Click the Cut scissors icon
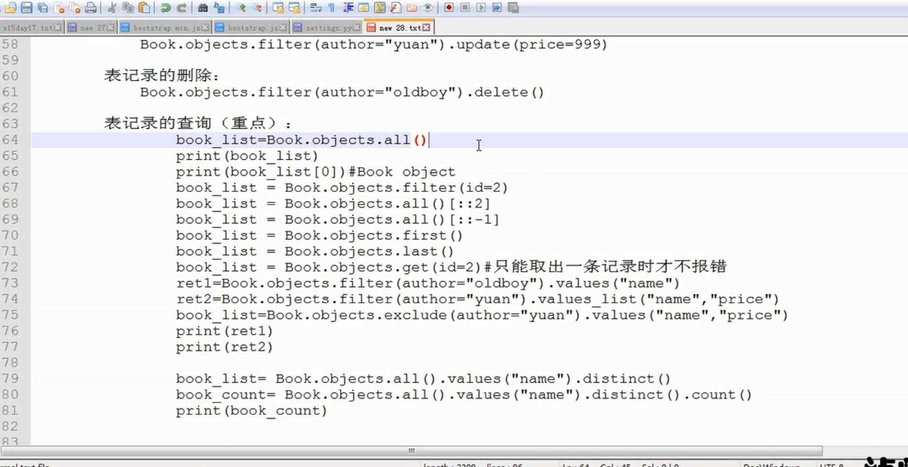This screenshot has height=467, width=908. pyautogui.click(x=112, y=7)
